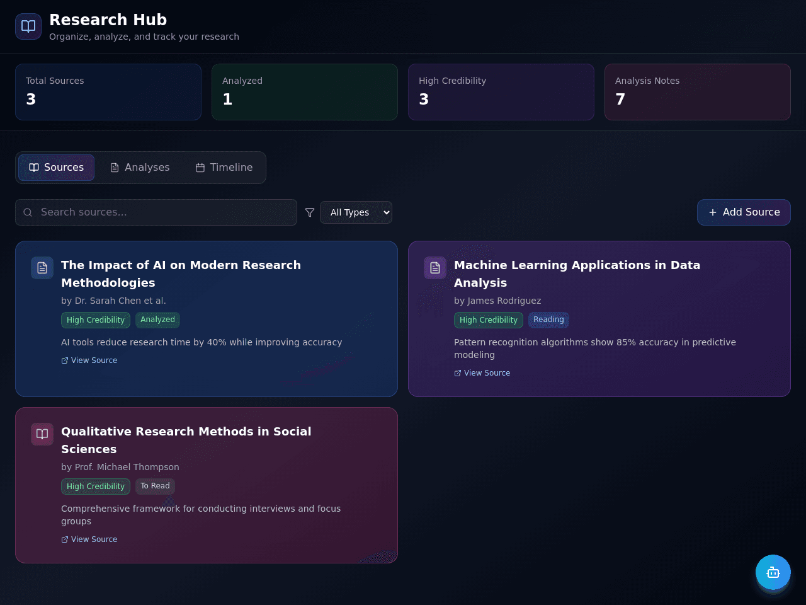Screen dimensions: 806x605
Task: Click High Credibility badge on James Rodriguez's source
Action: pos(489,320)
